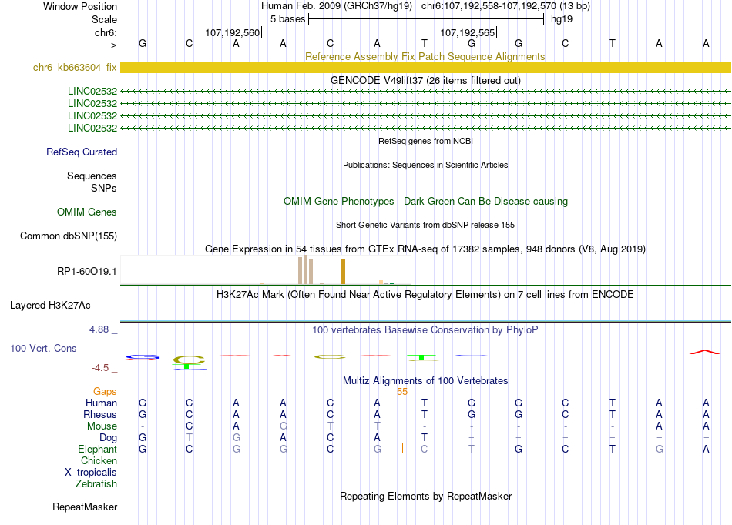The width and height of the screenshot is (732, 525).
Task: Click the 107,192,565 position marker
Action: [468, 32]
